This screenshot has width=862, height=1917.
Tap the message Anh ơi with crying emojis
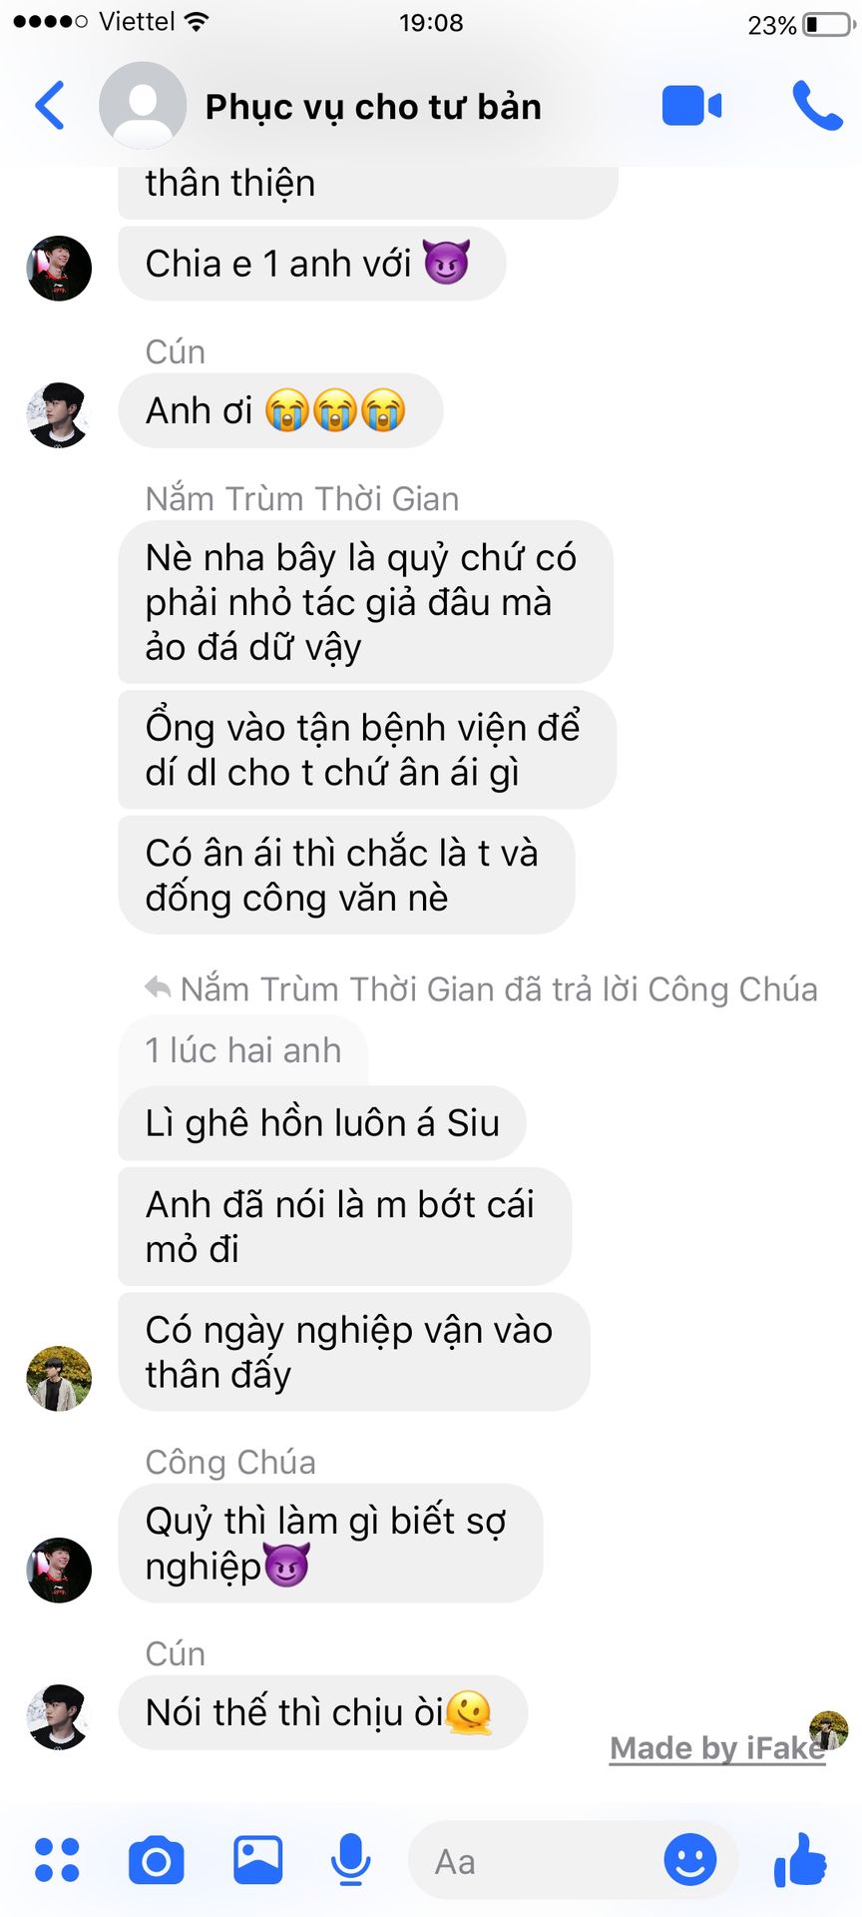pyautogui.click(x=280, y=410)
